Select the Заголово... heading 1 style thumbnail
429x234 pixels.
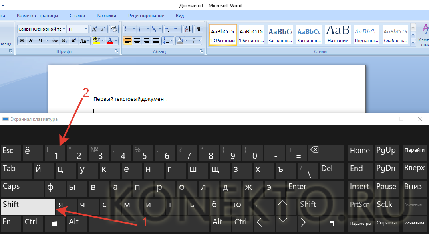click(280, 35)
